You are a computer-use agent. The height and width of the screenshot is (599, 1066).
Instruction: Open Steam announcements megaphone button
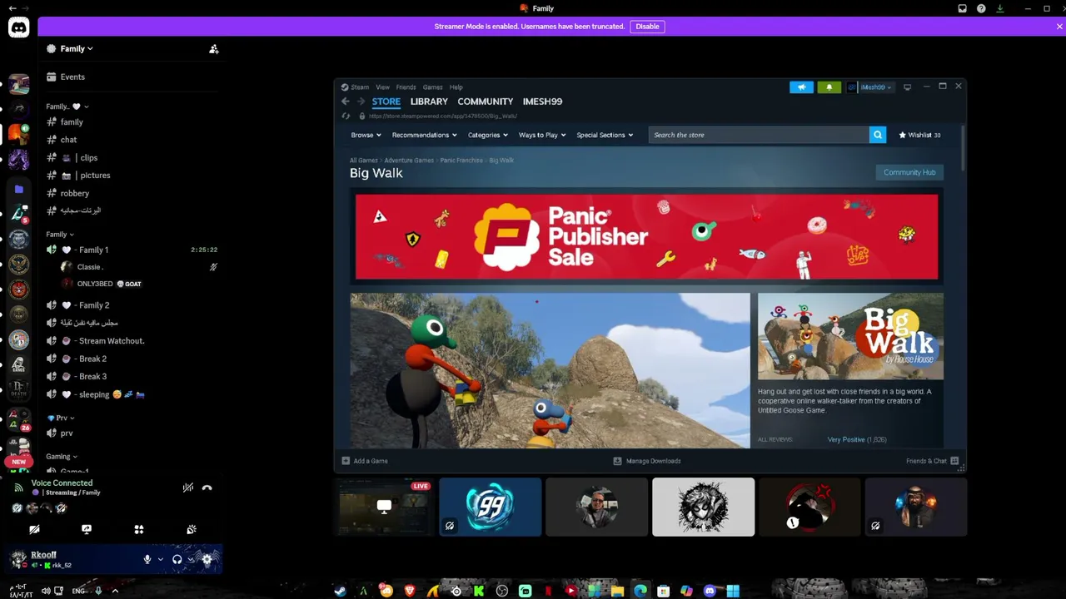(x=801, y=87)
